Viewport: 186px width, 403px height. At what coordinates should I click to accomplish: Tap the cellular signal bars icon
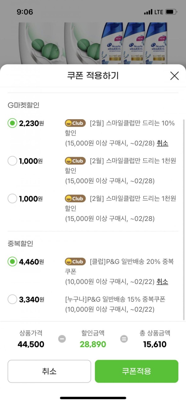pos(148,12)
